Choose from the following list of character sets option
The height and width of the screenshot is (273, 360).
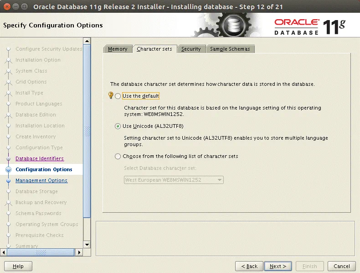click(118, 156)
